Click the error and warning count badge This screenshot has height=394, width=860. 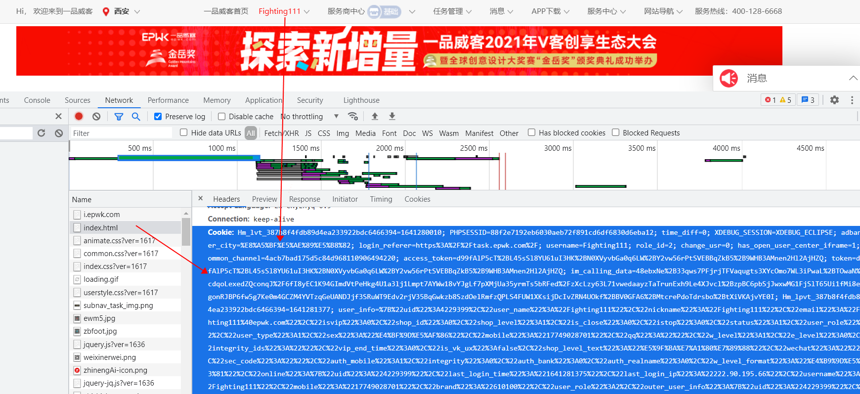point(778,100)
